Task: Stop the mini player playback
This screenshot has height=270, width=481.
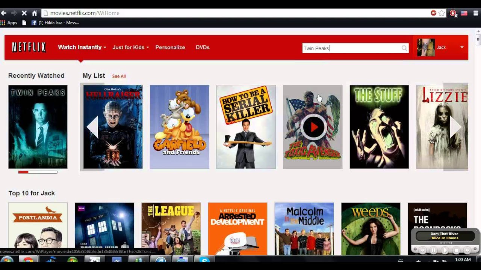Action: coord(456,250)
